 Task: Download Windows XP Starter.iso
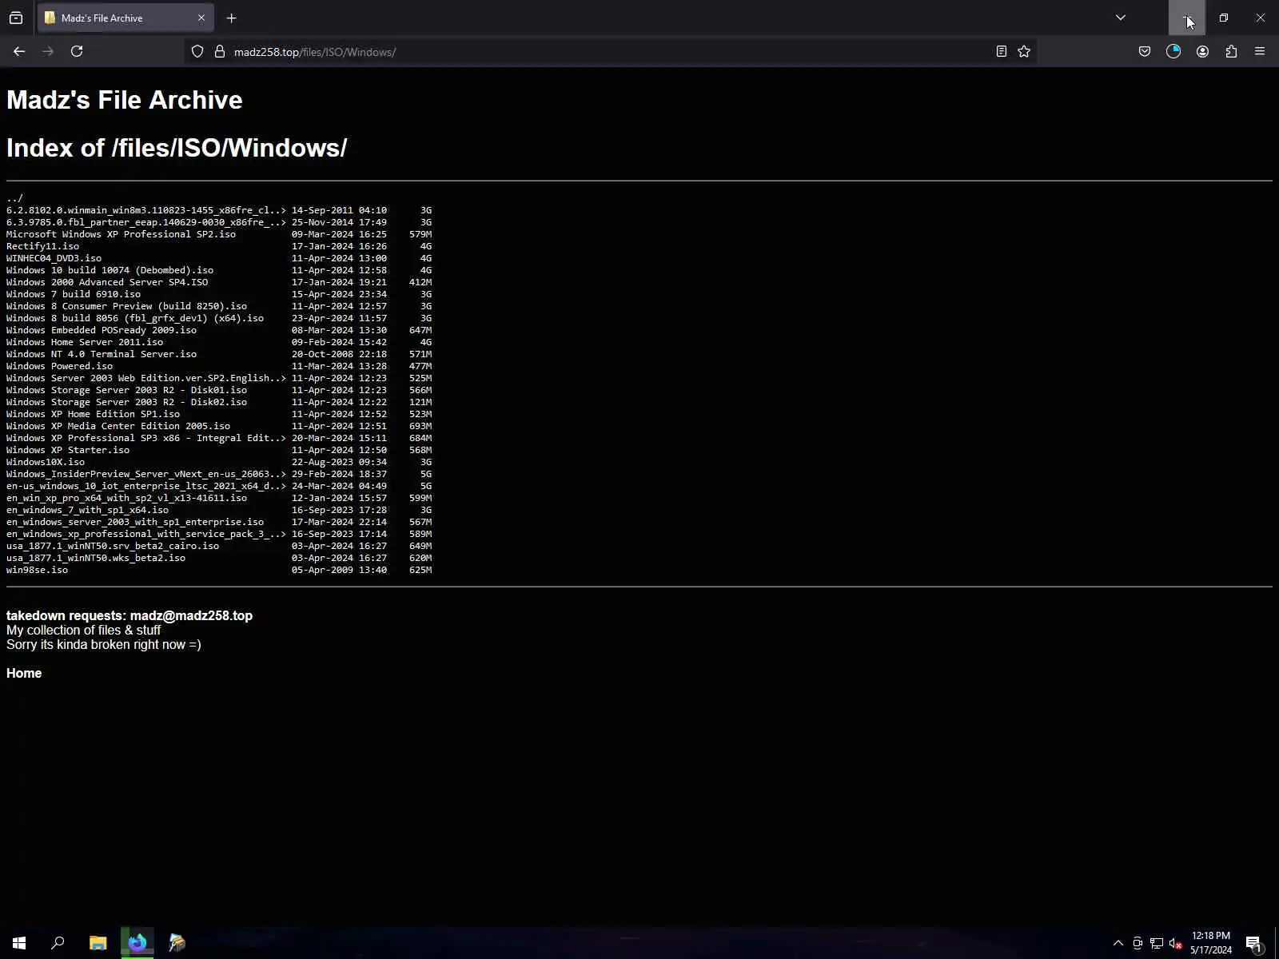(x=68, y=450)
